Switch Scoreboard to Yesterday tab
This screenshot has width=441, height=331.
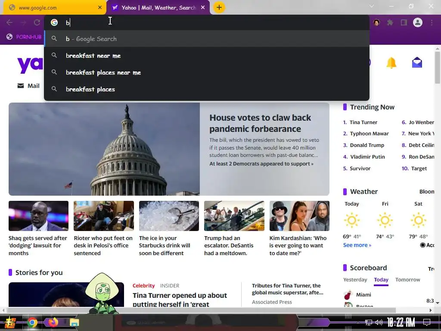(x=355, y=280)
